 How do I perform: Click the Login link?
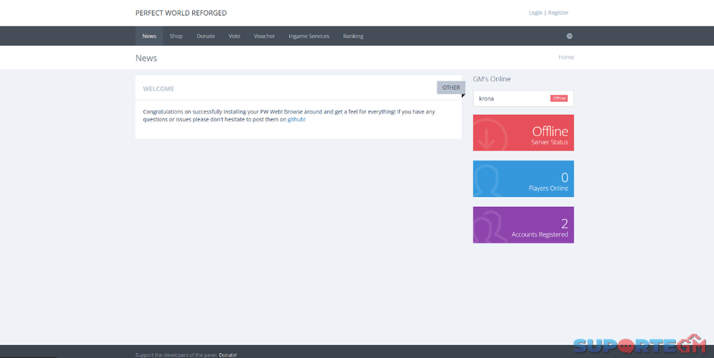coord(535,13)
